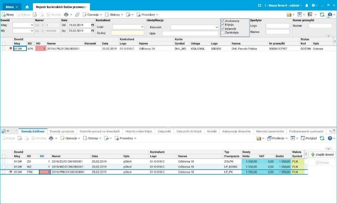Switch to Dowody sprzężone tab
Viewport: 337px width, 204px height.
point(62,131)
